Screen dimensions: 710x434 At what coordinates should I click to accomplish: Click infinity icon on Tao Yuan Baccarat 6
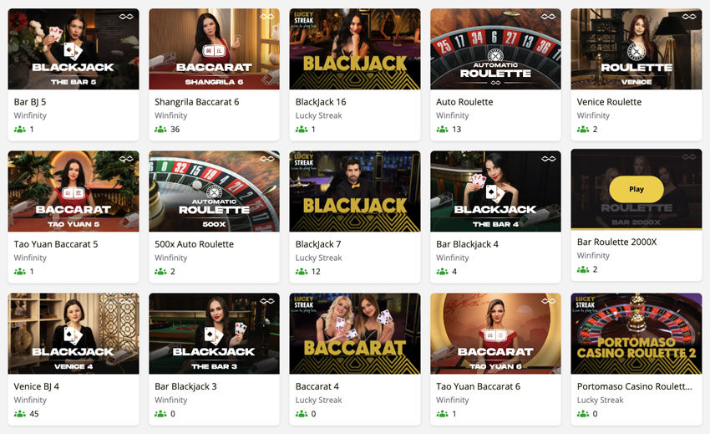coord(548,301)
